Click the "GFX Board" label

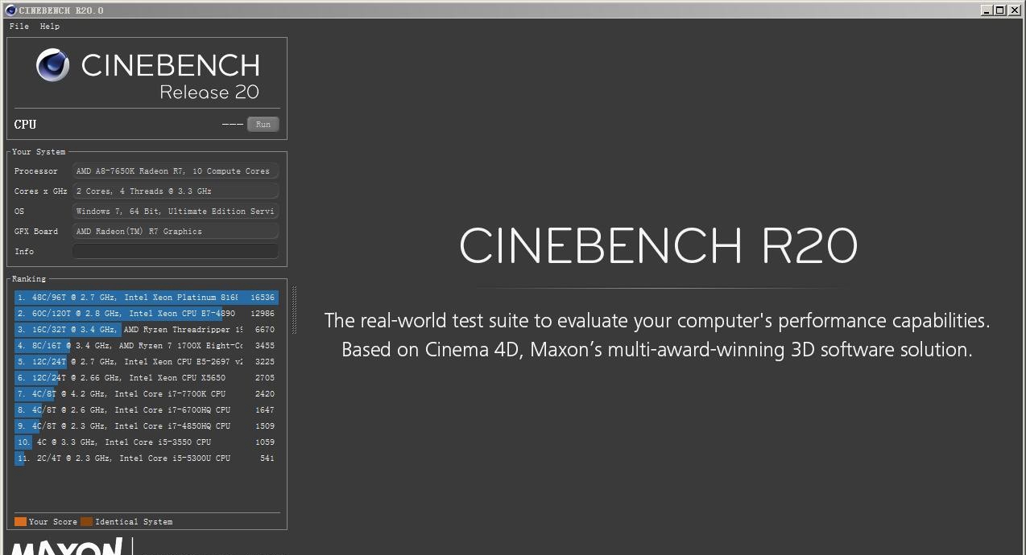click(x=36, y=232)
